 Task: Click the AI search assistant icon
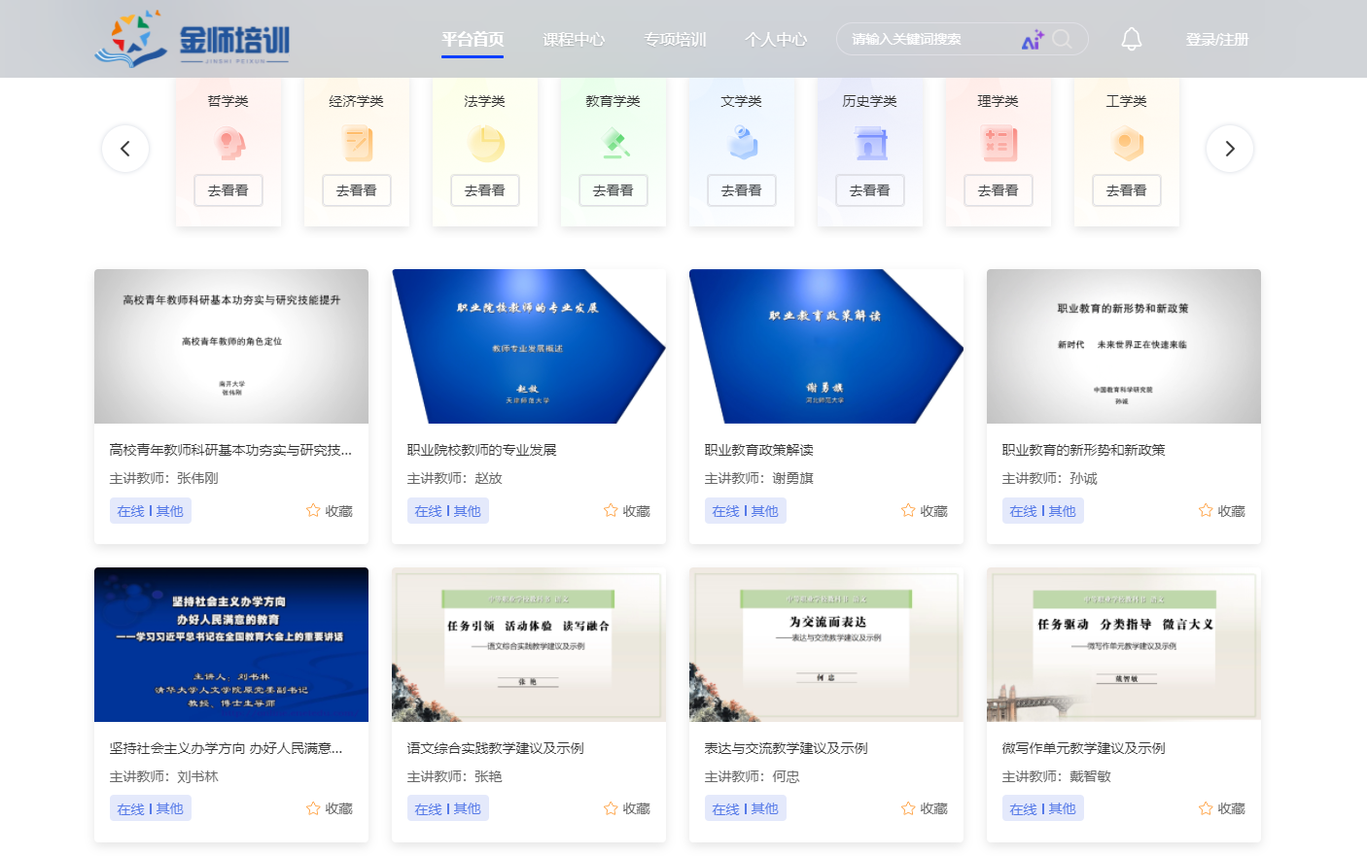pyautogui.click(x=1032, y=40)
